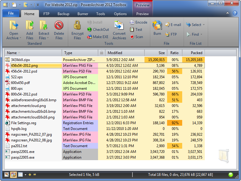
Task: Click the Scan shield tool
Action: pyautogui.click(x=136, y=37)
